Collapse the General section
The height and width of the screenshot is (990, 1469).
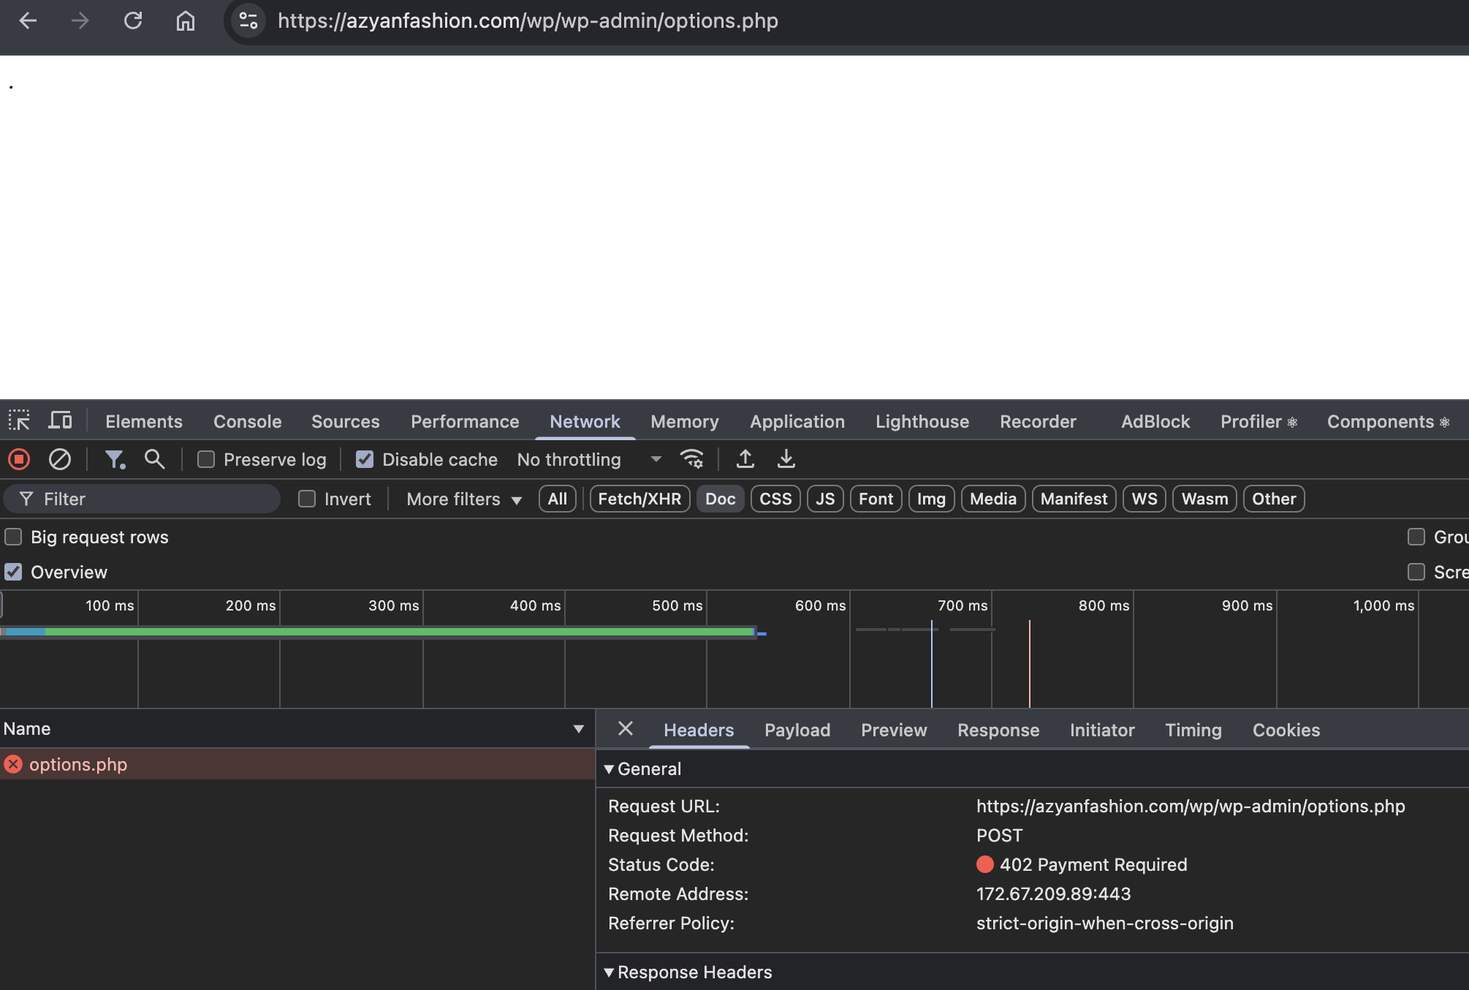coord(609,768)
